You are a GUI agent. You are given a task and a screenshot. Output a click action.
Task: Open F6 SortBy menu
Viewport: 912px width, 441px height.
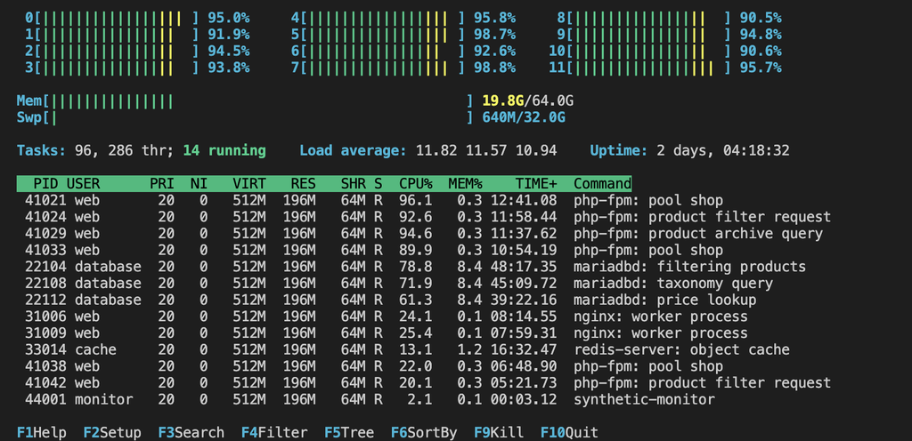(424, 433)
